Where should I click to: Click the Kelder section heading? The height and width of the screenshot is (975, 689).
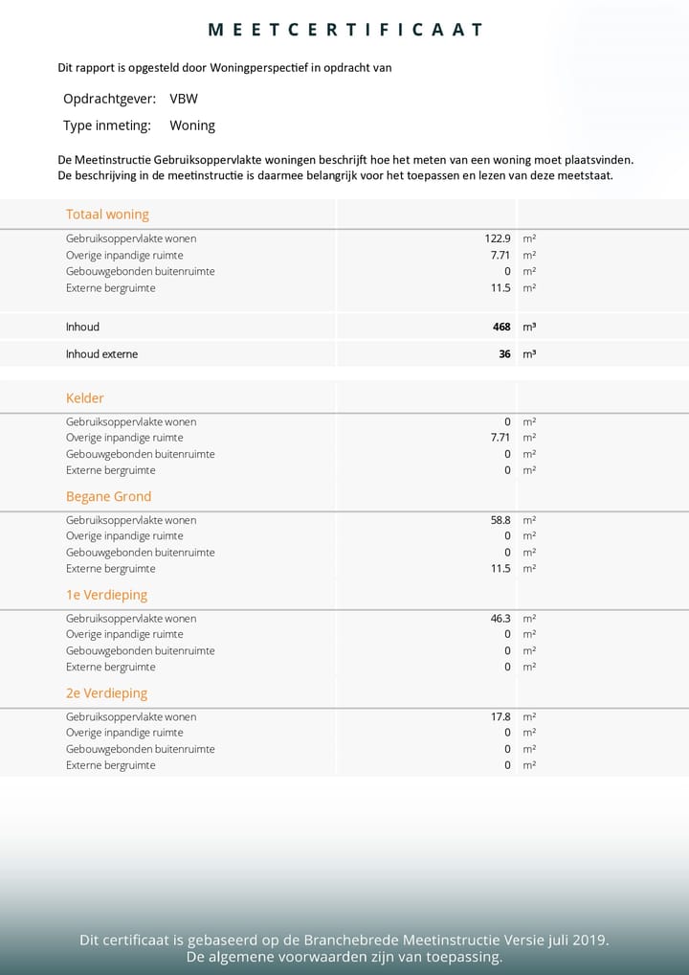point(85,398)
